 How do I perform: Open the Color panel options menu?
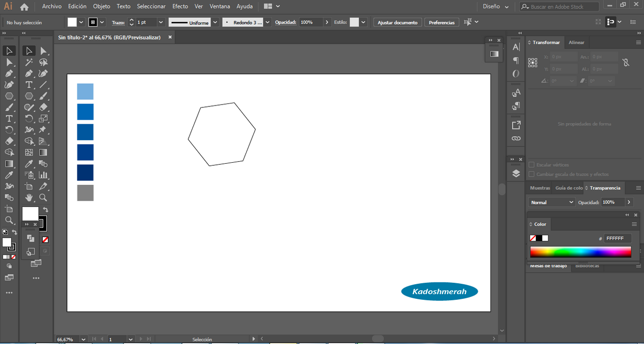point(634,224)
